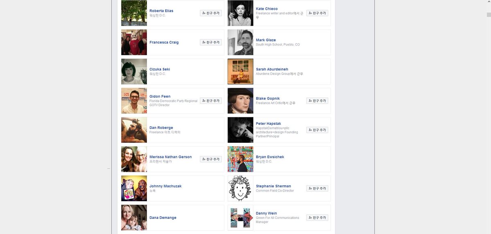The image size is (491, 234).
Task: View Stephanie Sherman's cartoon face avatar
Action: tap(240, 188)
